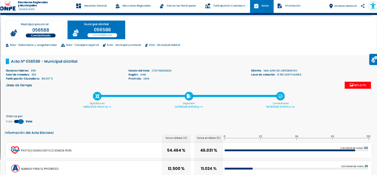Click the Cantidad de votos: 122 label
Screen dimensions: 377x175
[354, 148]
